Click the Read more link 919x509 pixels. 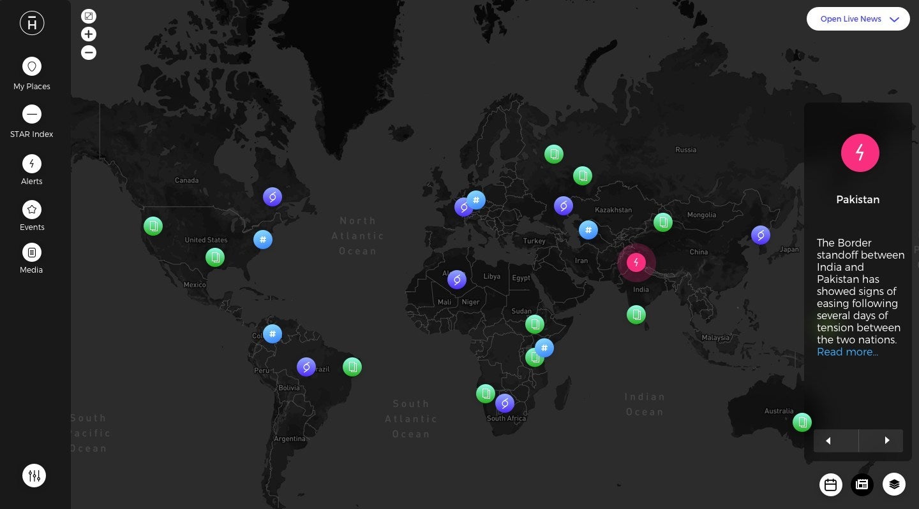(847, 352)
